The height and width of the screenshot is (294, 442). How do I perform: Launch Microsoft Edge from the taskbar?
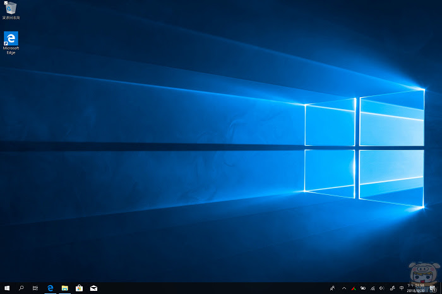(x=50, y=288)
